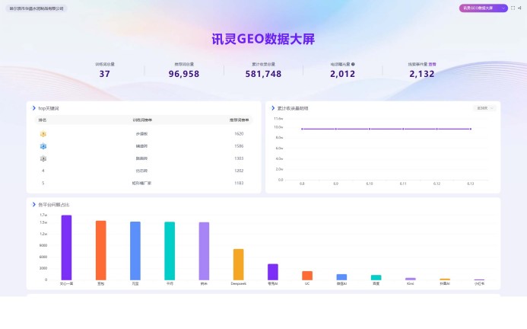Open the date range dropdown on the trend chart
This screenshot has width=527, height=329.
click(x=484, y=108)
